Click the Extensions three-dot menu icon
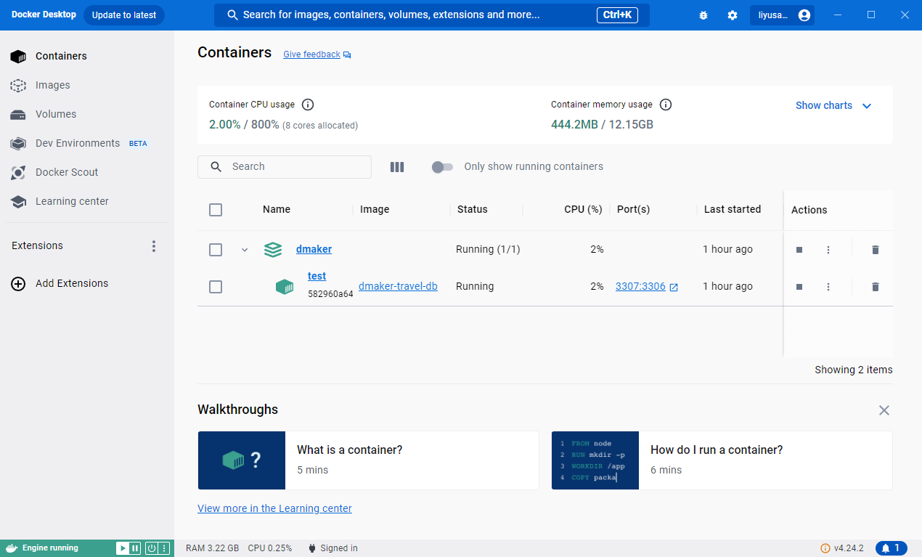The height and width of the screenshot is (557, 922). tap(153, 246)
